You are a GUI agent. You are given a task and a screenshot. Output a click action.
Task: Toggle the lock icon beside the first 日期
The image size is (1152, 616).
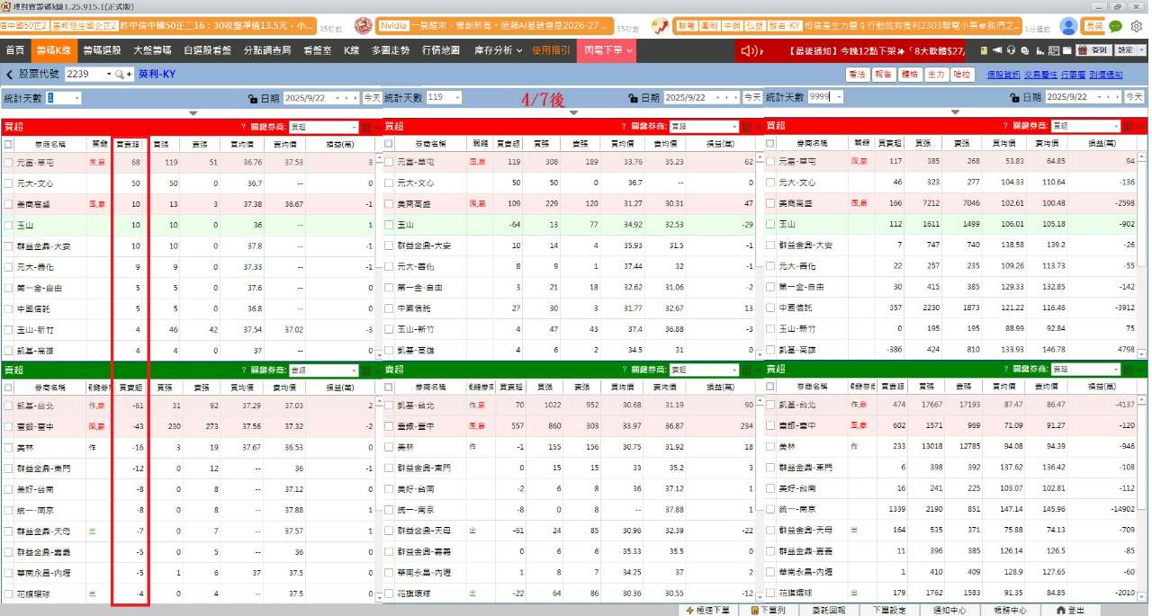point(253,98)
